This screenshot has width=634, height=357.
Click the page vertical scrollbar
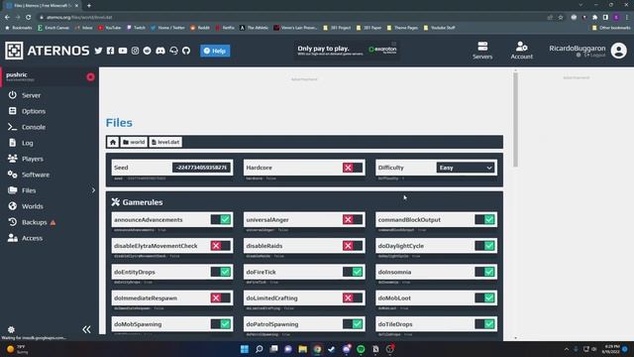(515, 120)
